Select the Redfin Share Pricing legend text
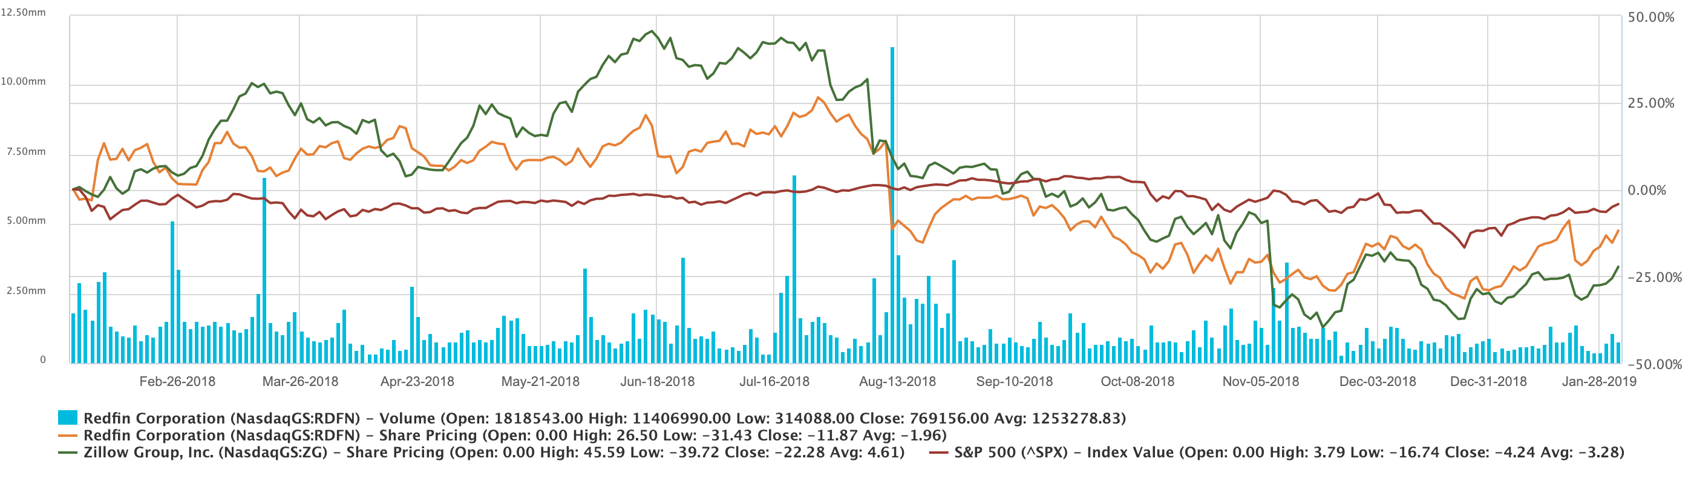Image resolution: width=1694 pixels, height=484 pixels. (515, 436)
